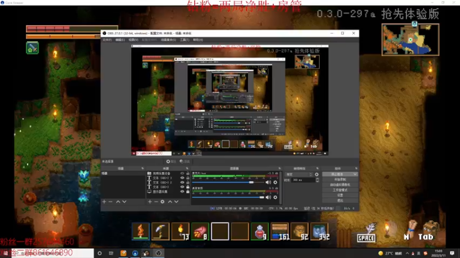Move the scene down in the Scenes panel
460x258 pixels.
[x=124, y=202]
